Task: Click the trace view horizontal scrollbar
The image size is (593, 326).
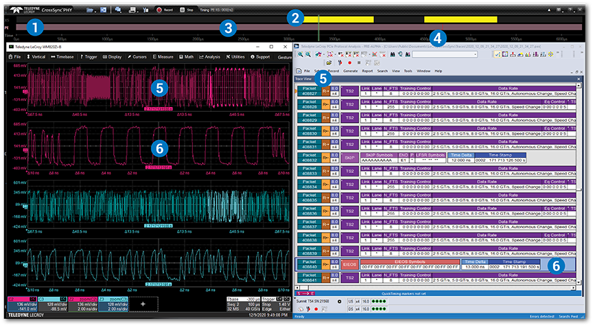Action: click(x=435, y=288)
